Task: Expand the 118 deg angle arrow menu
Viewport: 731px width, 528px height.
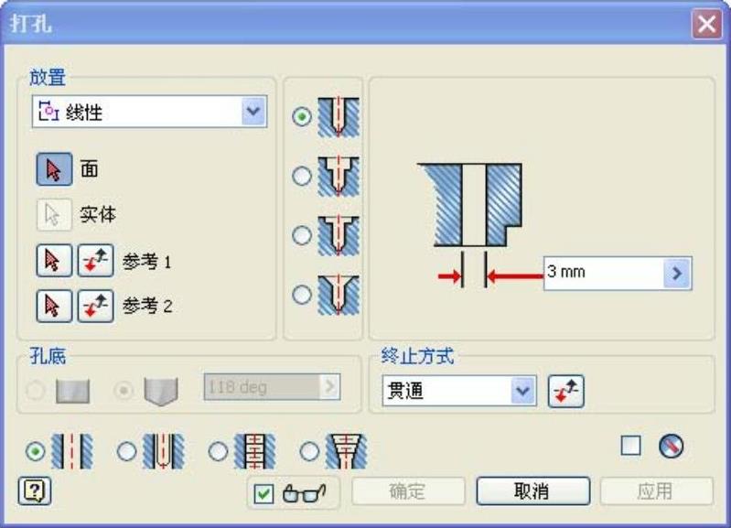Action: tap(329, 387)
